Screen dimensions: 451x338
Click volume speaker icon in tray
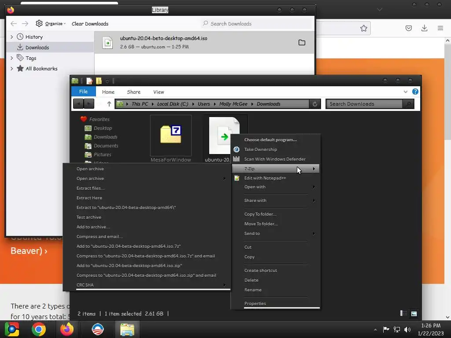(x=407, y=329)
